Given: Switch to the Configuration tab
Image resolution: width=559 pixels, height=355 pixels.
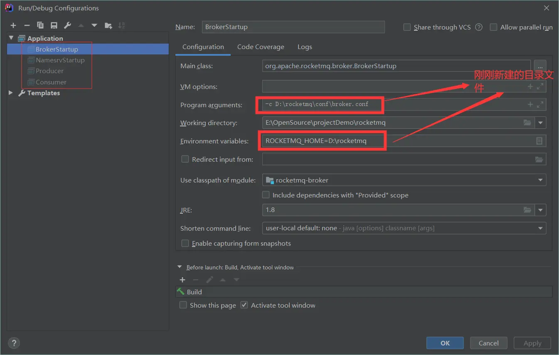Looking at the screenshot, I should 203,47.
